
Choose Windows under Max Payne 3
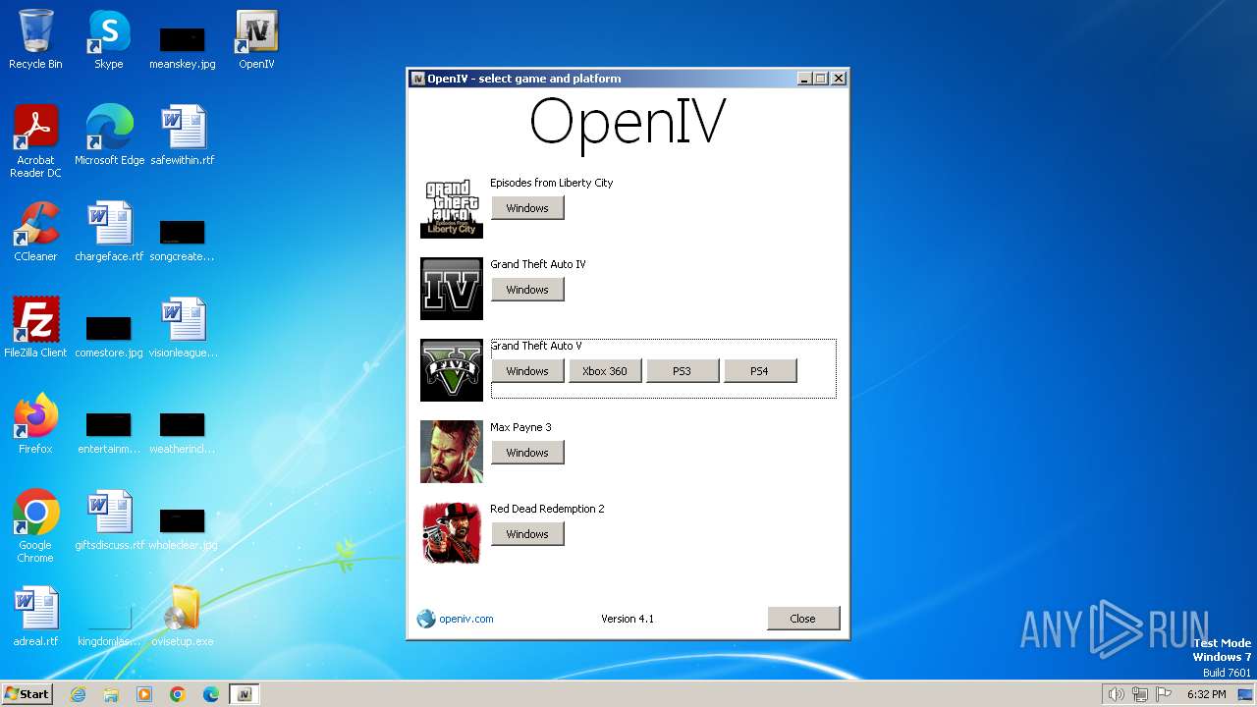pyautogui.click(x=527, y=453)
